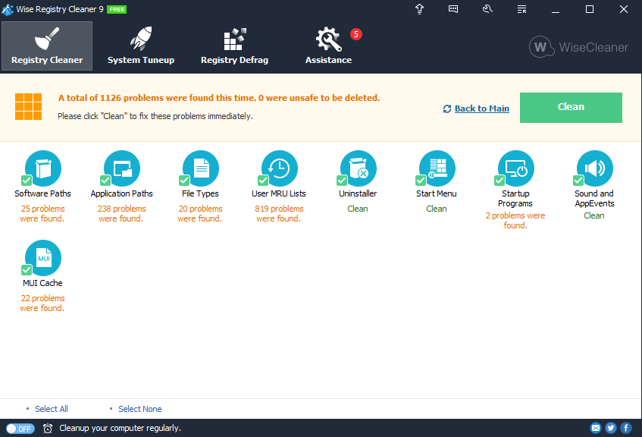The width and height of the screenshot is (642, 437).
Task: Click 819 problems were found text
Action: [279, 214]
